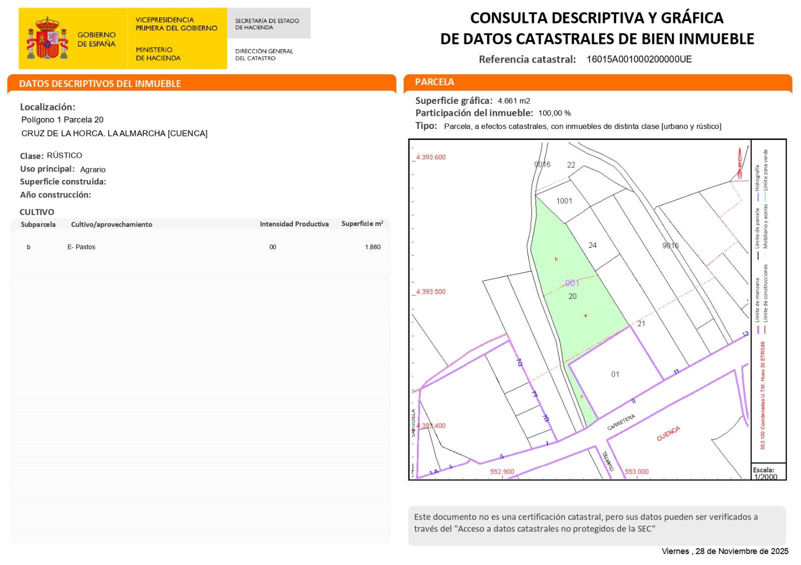801x565 pixels.
Task: Click the urban block 01 label
Action: click(x=615, y=374)
